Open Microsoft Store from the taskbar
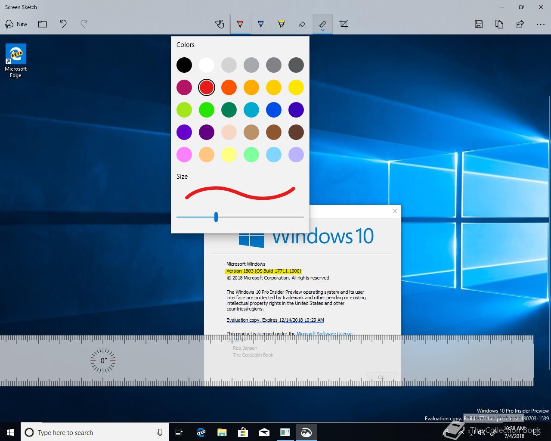The width and height of the screenshot is (551, 441). pyautogui.click(x=243, y=432)
